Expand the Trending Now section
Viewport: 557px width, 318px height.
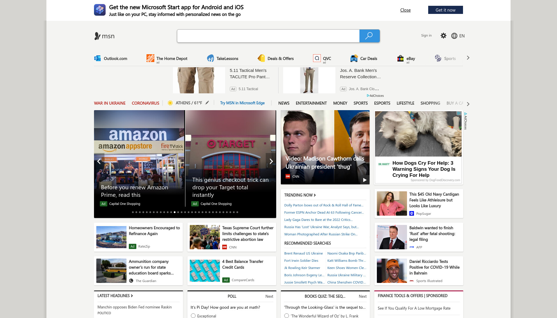[x=300, y=195]
